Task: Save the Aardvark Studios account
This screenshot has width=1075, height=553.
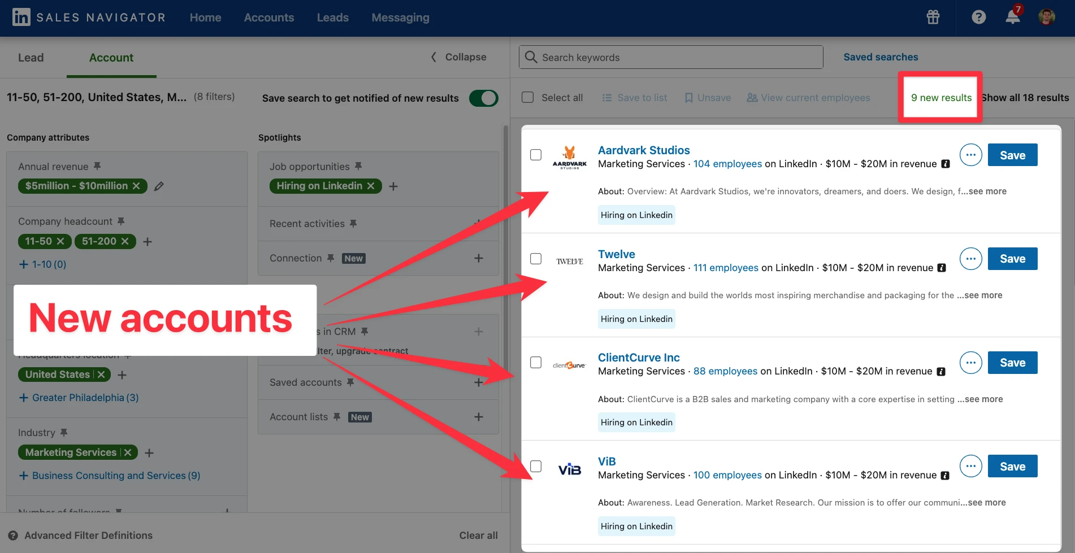Action: (1013, 155)
